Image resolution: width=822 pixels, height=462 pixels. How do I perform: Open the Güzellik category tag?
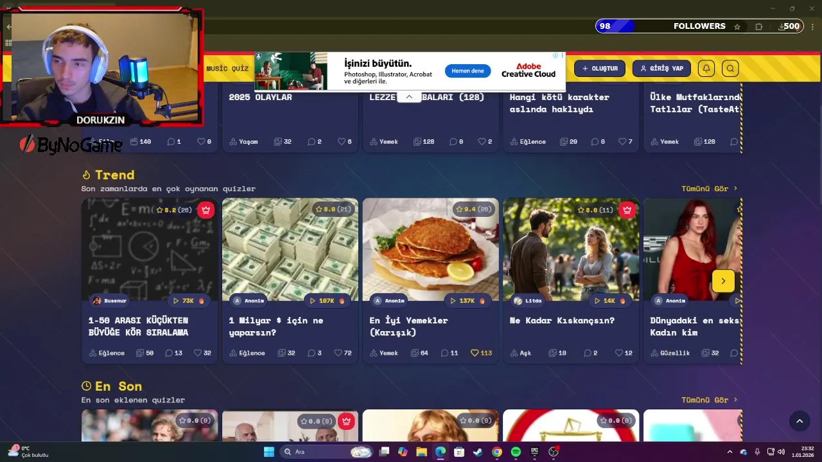coord(670,353)
